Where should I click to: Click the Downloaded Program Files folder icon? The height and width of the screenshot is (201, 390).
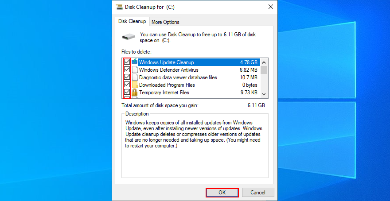135,85
